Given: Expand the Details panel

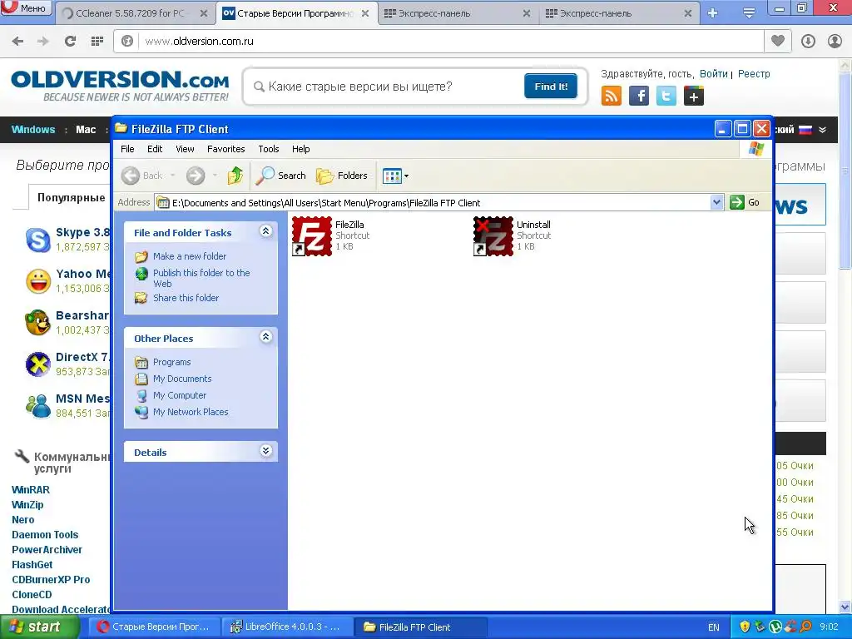Looking at the screenshot, I should [x=265, y=451].
